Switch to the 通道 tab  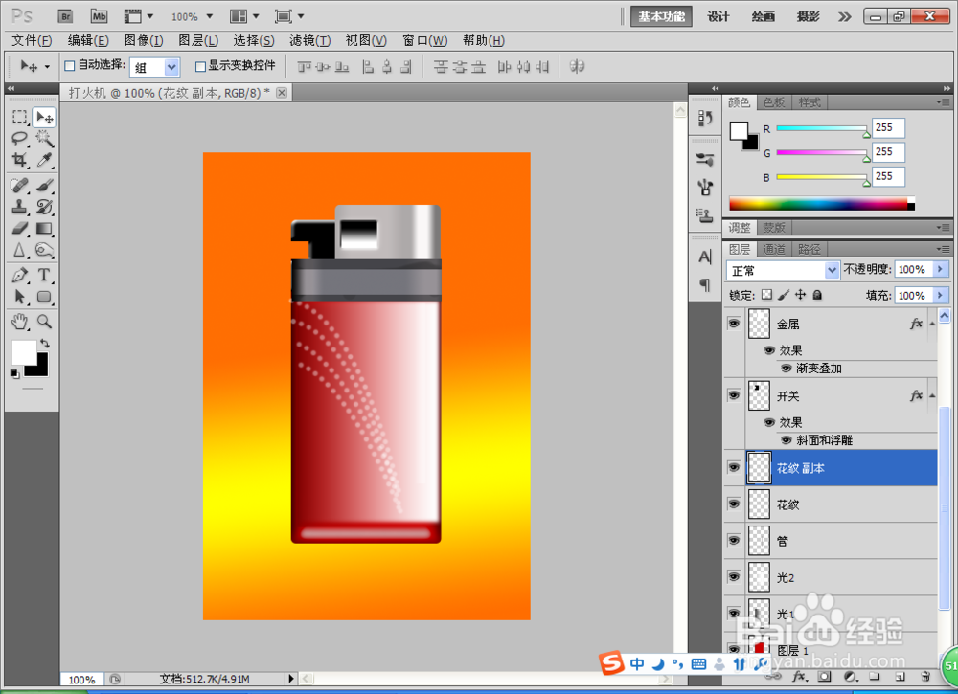tap(773, 249)
